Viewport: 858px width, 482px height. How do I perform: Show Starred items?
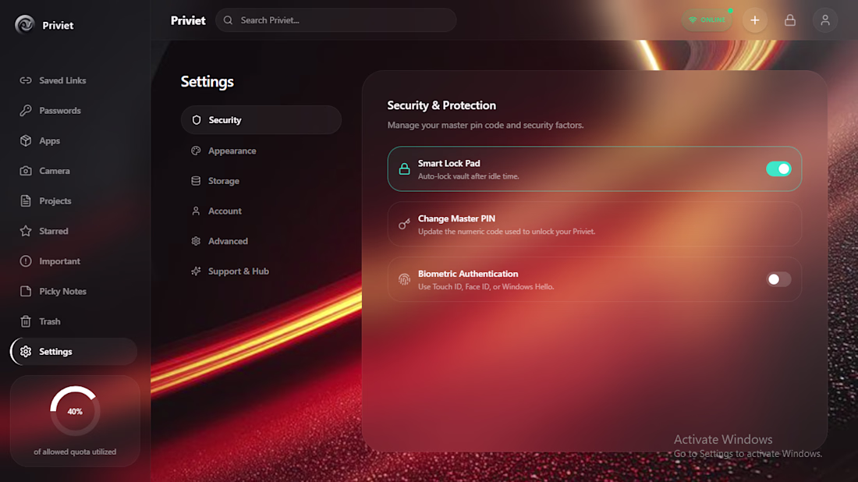[73, 231]
